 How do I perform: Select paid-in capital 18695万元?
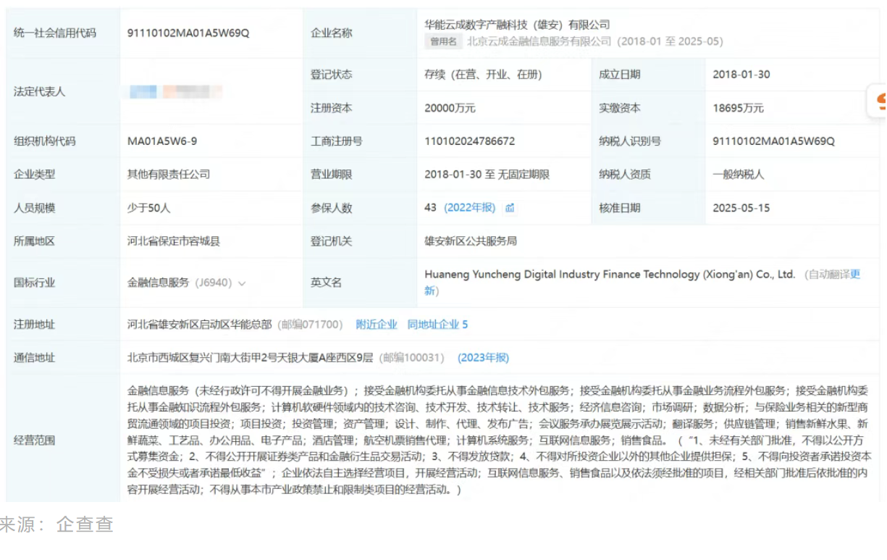pos(738,108)
